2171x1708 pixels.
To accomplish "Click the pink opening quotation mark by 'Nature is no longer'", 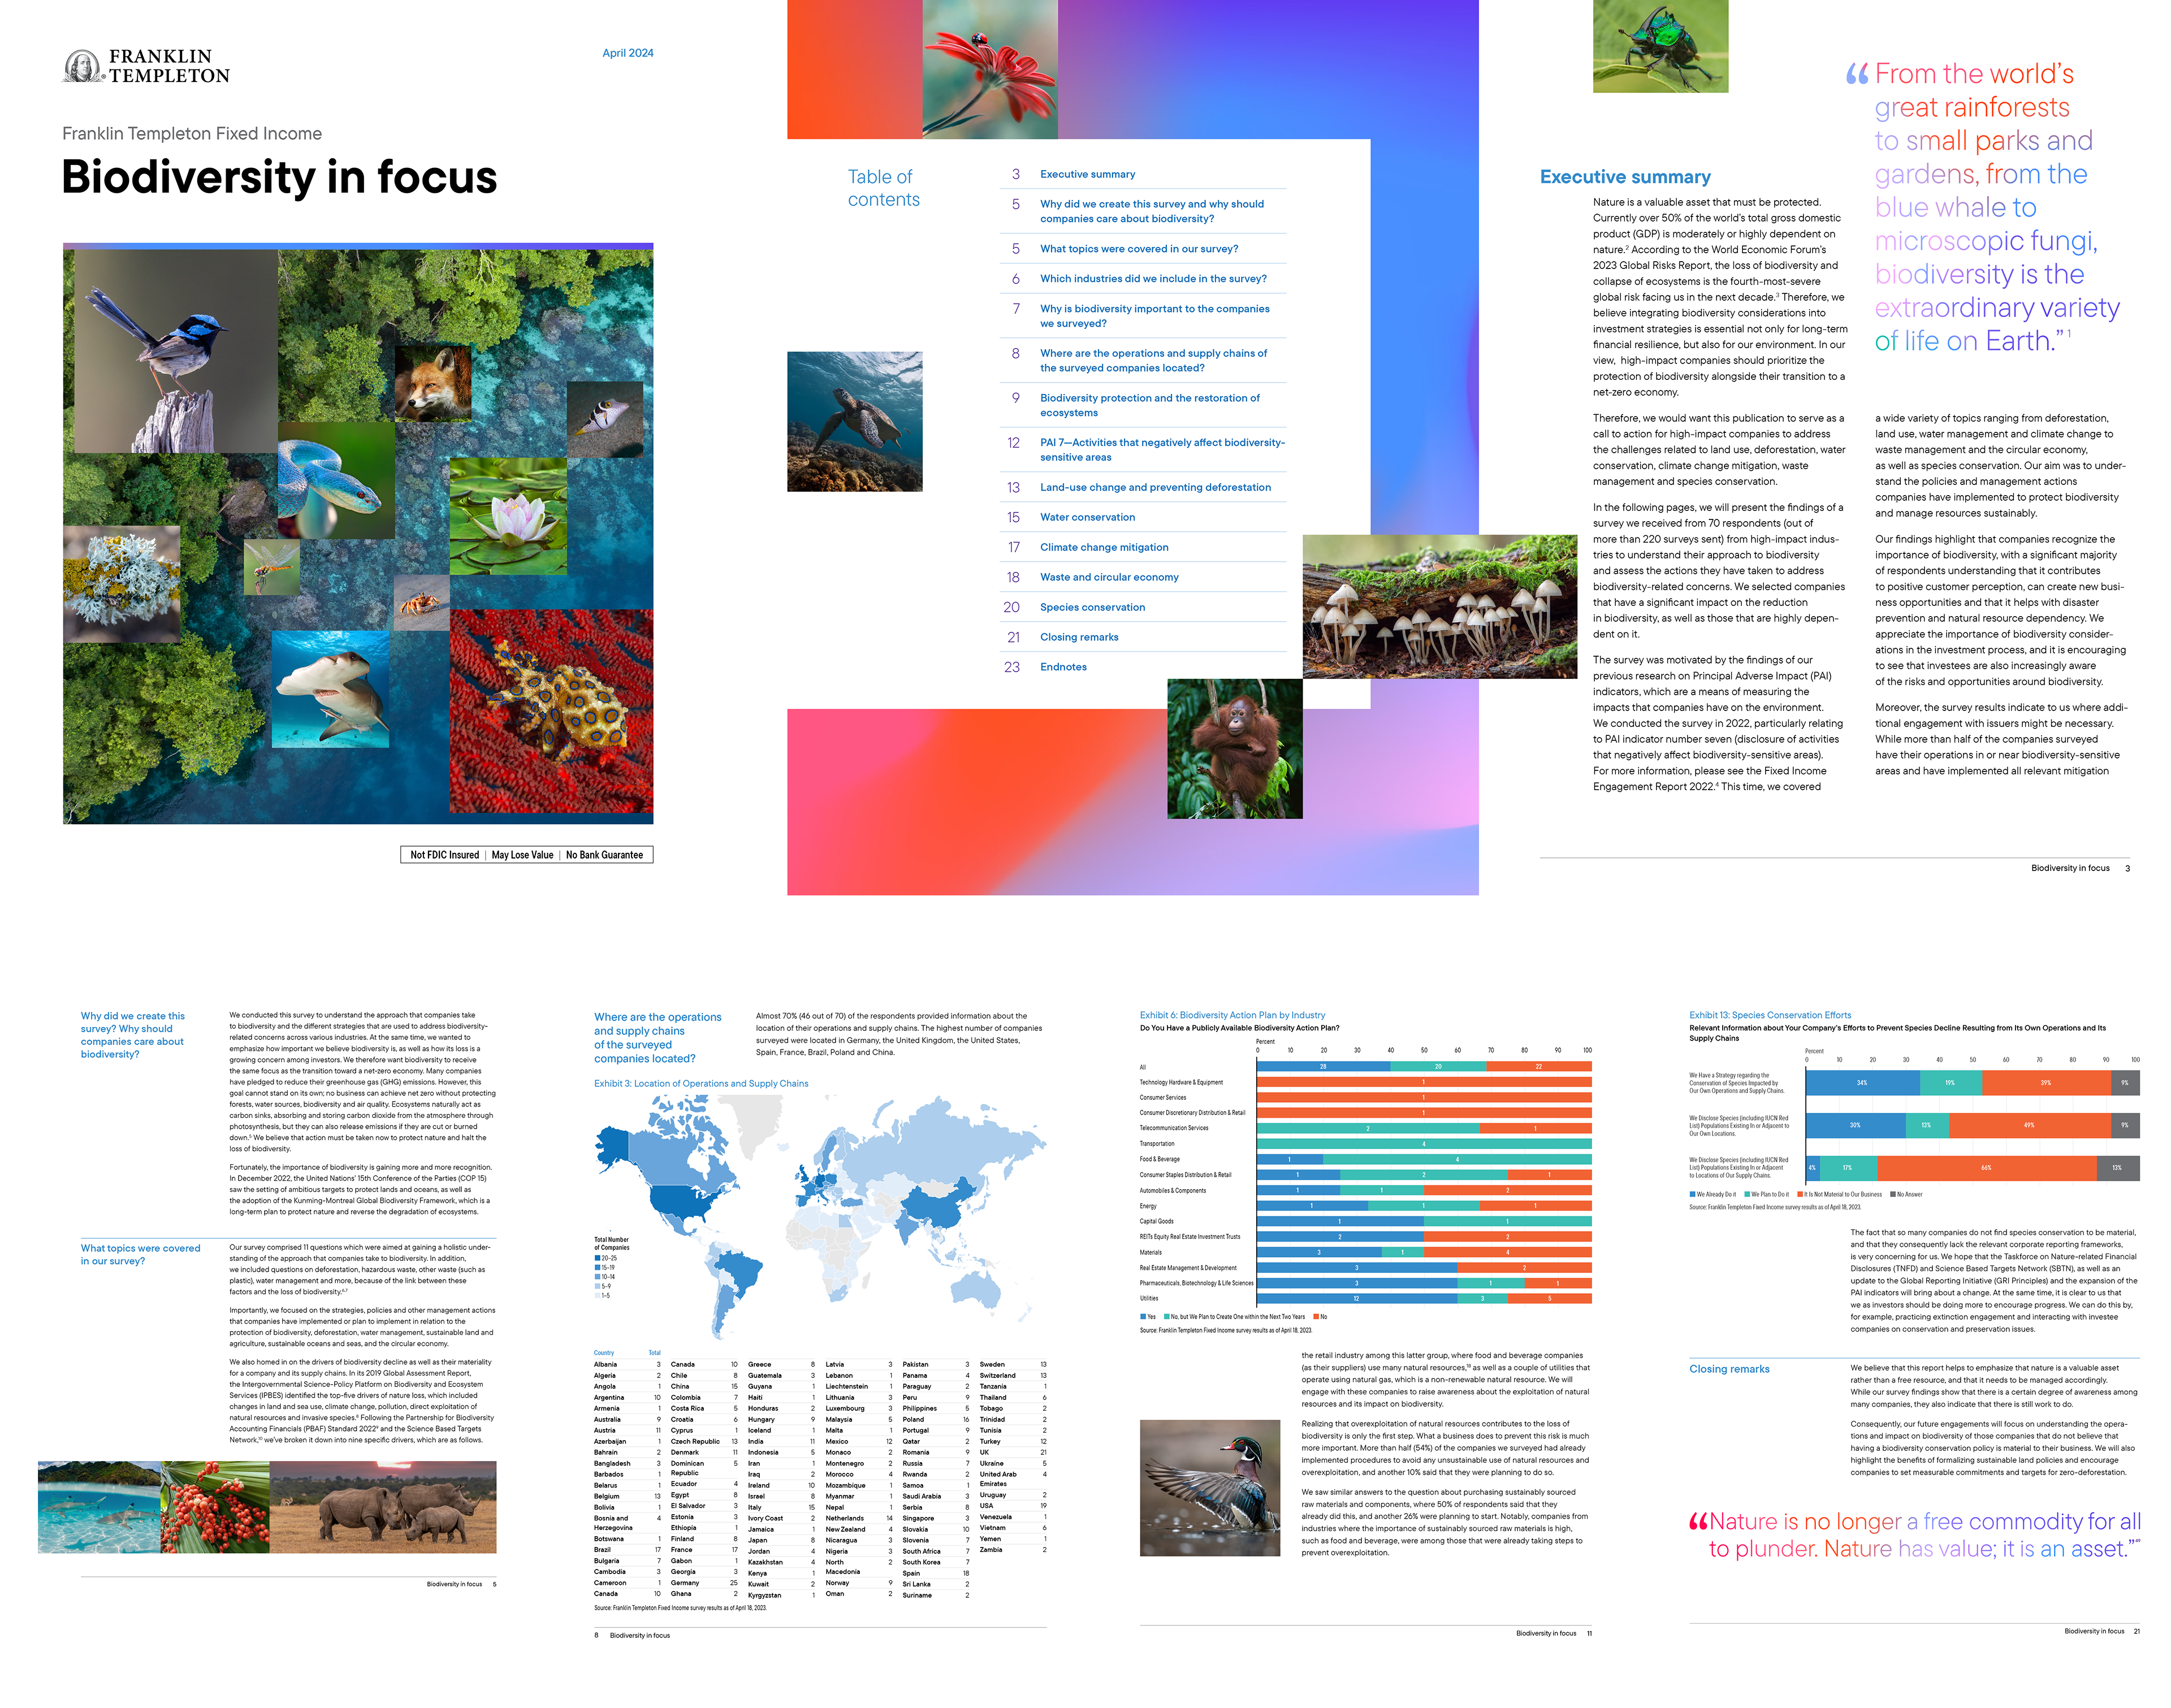I will click(x=1698, y=1521).
